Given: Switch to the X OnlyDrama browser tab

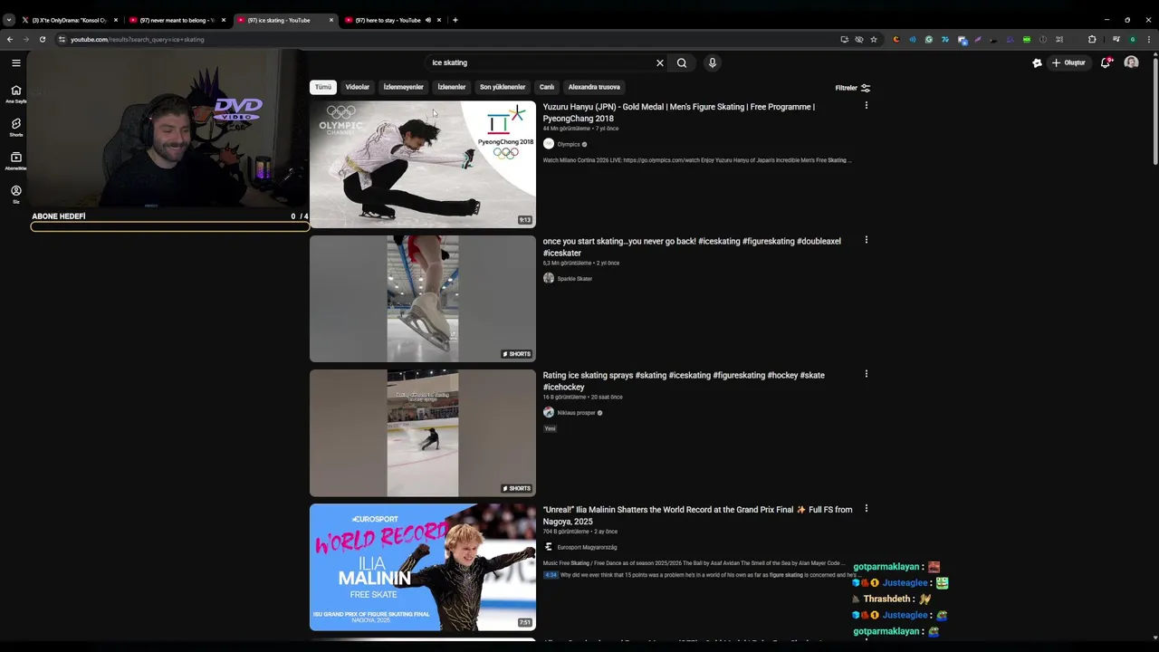Looking at the screenshot, I should click(69, 20).
